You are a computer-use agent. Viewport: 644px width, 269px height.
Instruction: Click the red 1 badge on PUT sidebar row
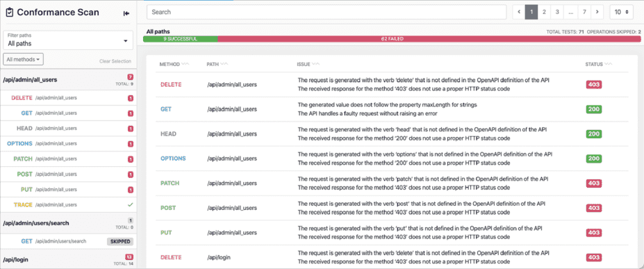click(x=131, y=190)
